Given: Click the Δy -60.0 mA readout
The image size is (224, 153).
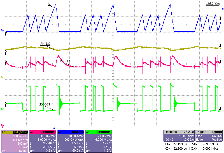Looking at the screenshot, I should click(x=71, y=151).
